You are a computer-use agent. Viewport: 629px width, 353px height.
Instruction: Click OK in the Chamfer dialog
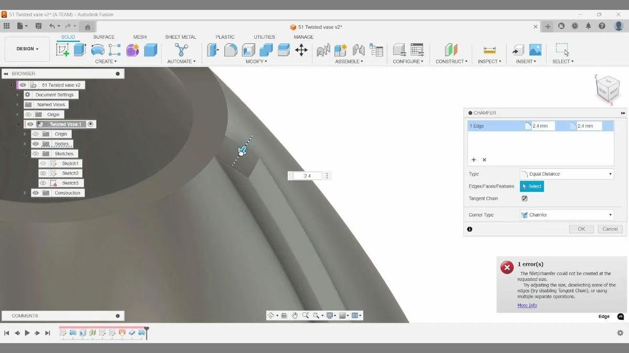[581, 229]
